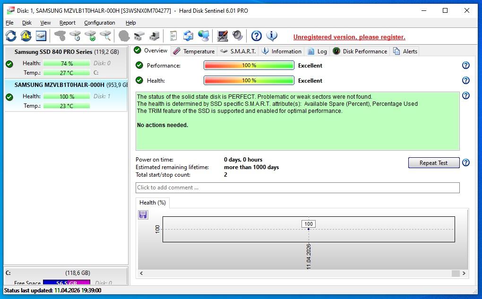Click the refresh disk status toolbar icon
The image size is (482, 299).
click(11, 36)
